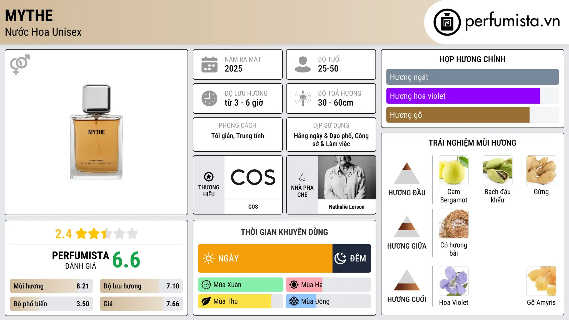Click the Nước Hoa Unisex subtitle

[43, 32]
